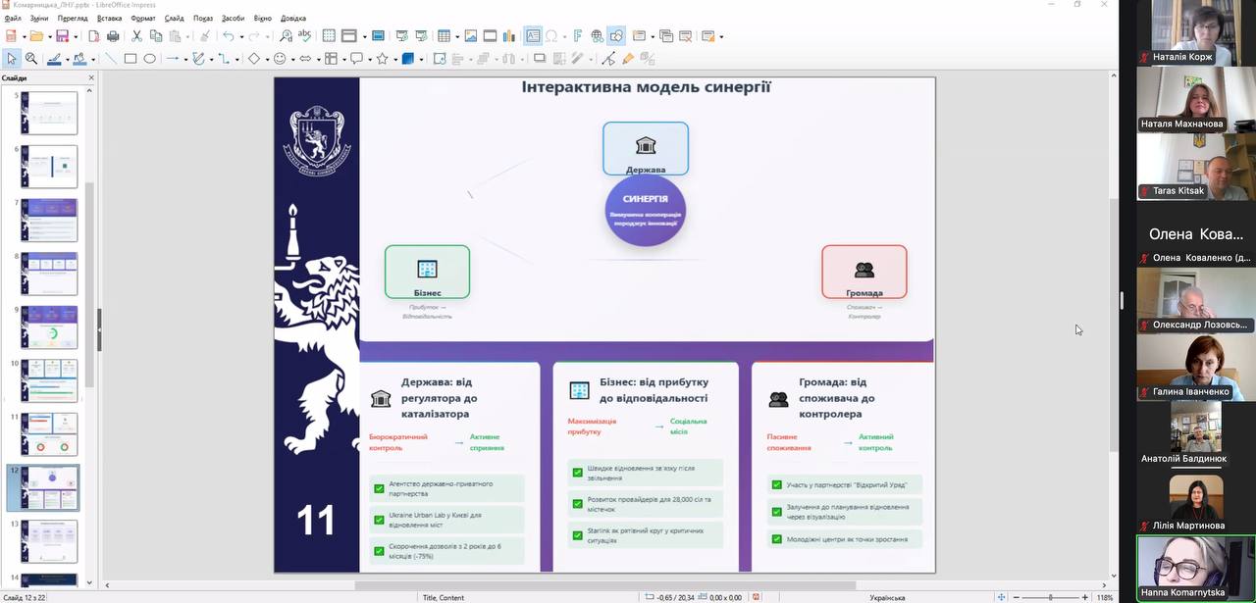Toggle the Display Grid button
1256x603 pixels.
[x=330, y=36]
